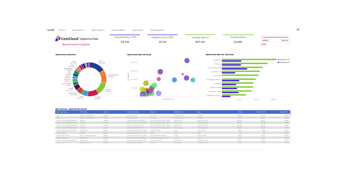Open the Data Management menu
Image resolution: width=341 pixels, height=178 pixels.
pos(157,30)
